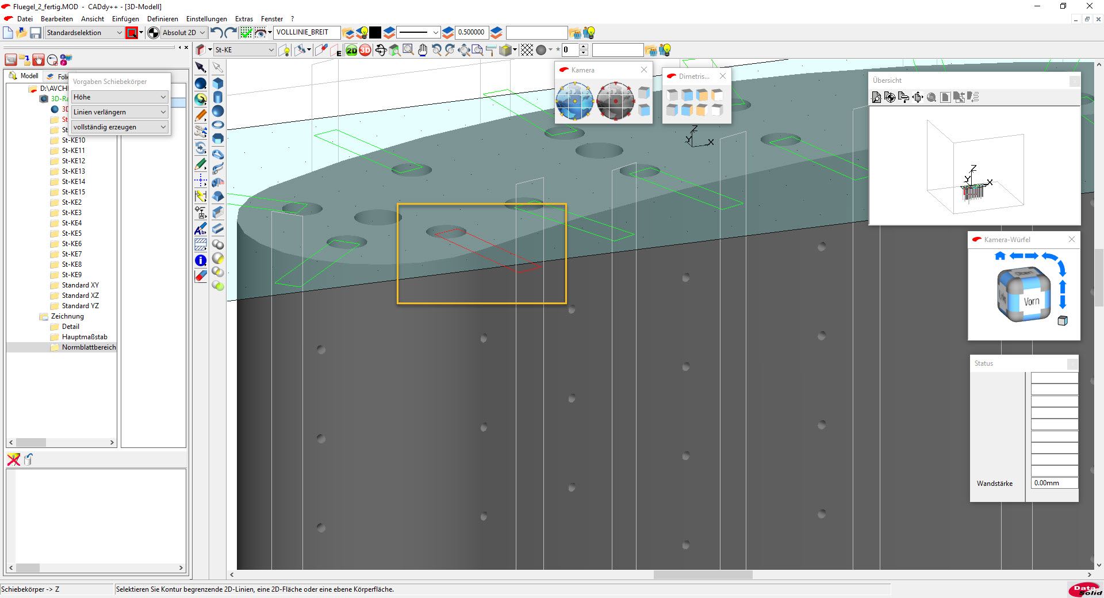The image size is (1104, 598).
Task: Click the viewport horizontal scrollbar thumb
Action: 703,574
